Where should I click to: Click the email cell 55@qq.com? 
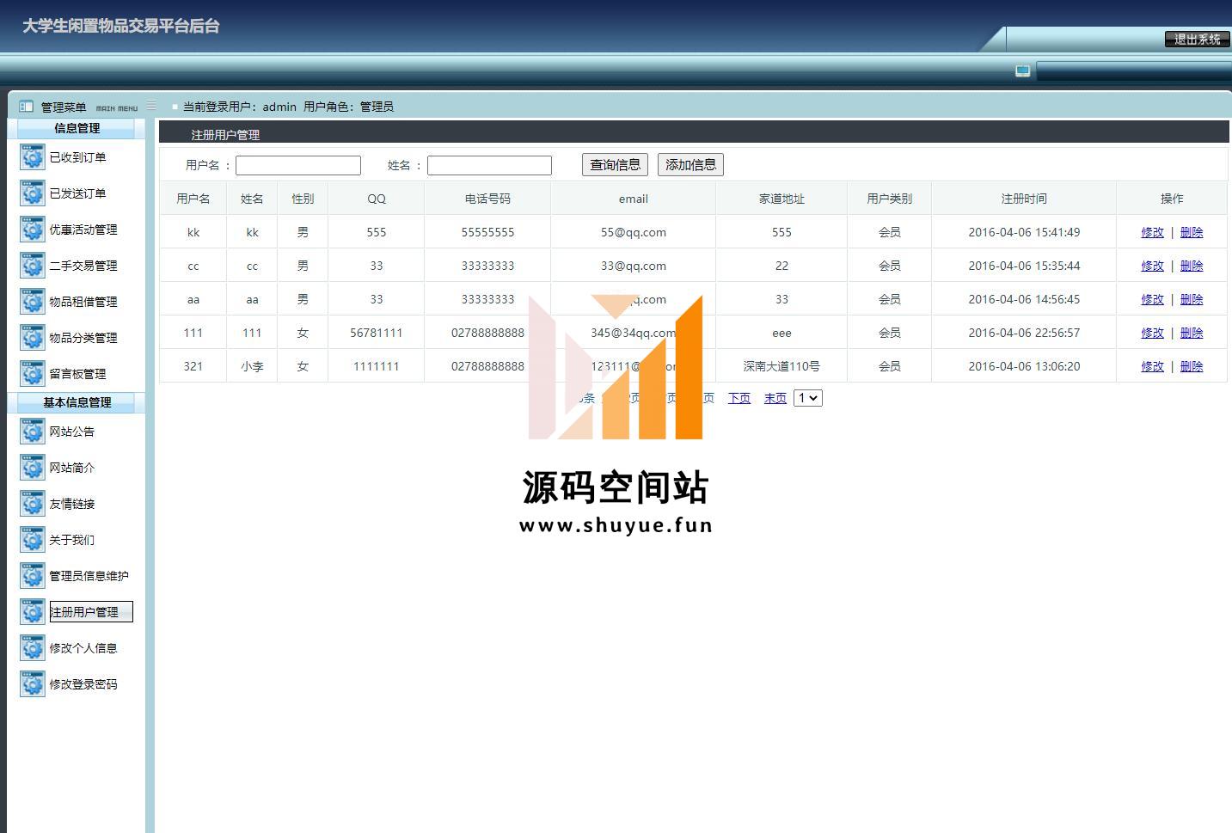(634, 232)
